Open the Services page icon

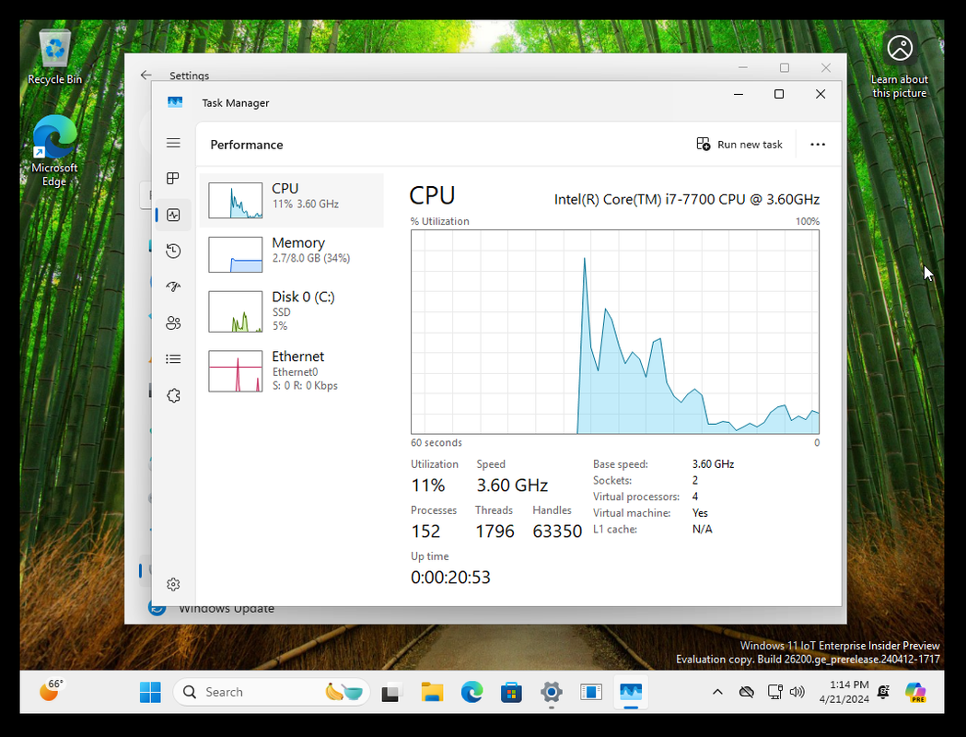173,395
